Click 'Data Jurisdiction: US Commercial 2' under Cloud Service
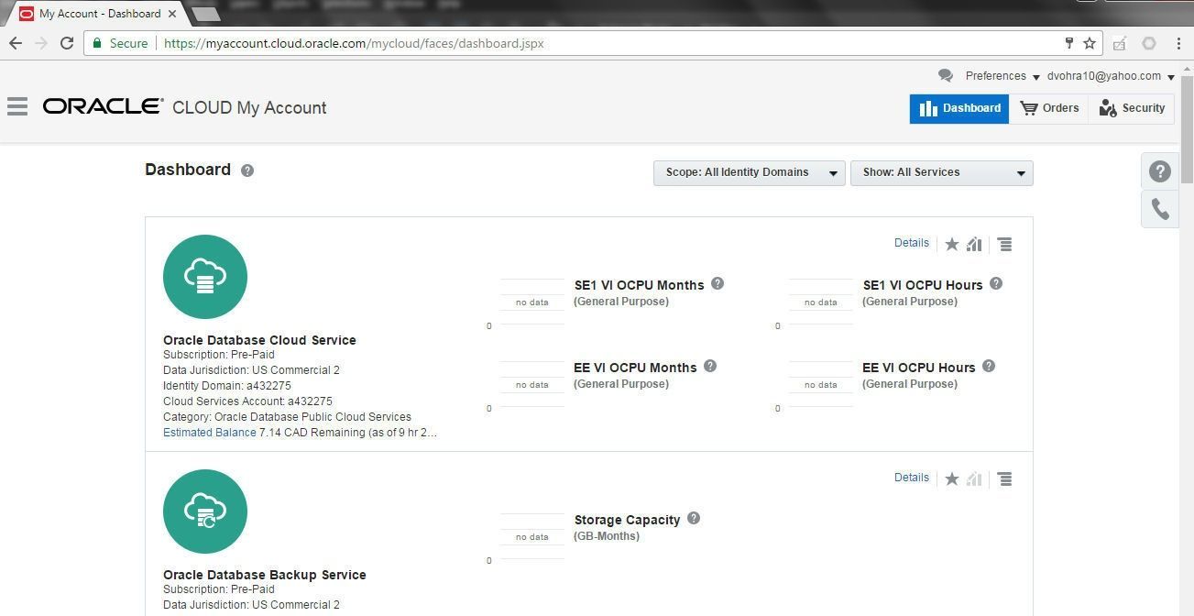 point(251,370)
